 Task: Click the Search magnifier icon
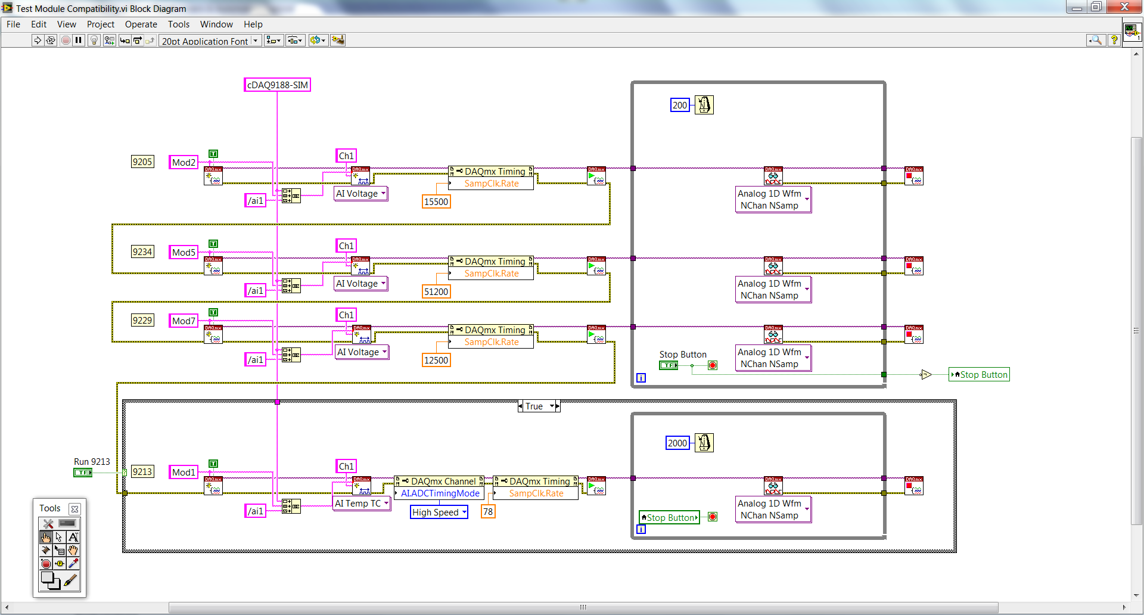click(1096, 40)
